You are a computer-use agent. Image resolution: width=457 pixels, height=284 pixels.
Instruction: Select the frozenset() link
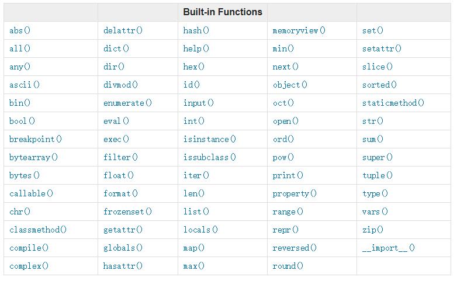127,212
